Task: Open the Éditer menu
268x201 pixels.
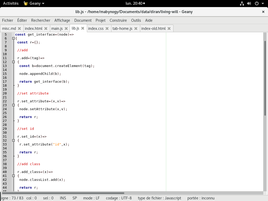Action: (x=22, y=20)
